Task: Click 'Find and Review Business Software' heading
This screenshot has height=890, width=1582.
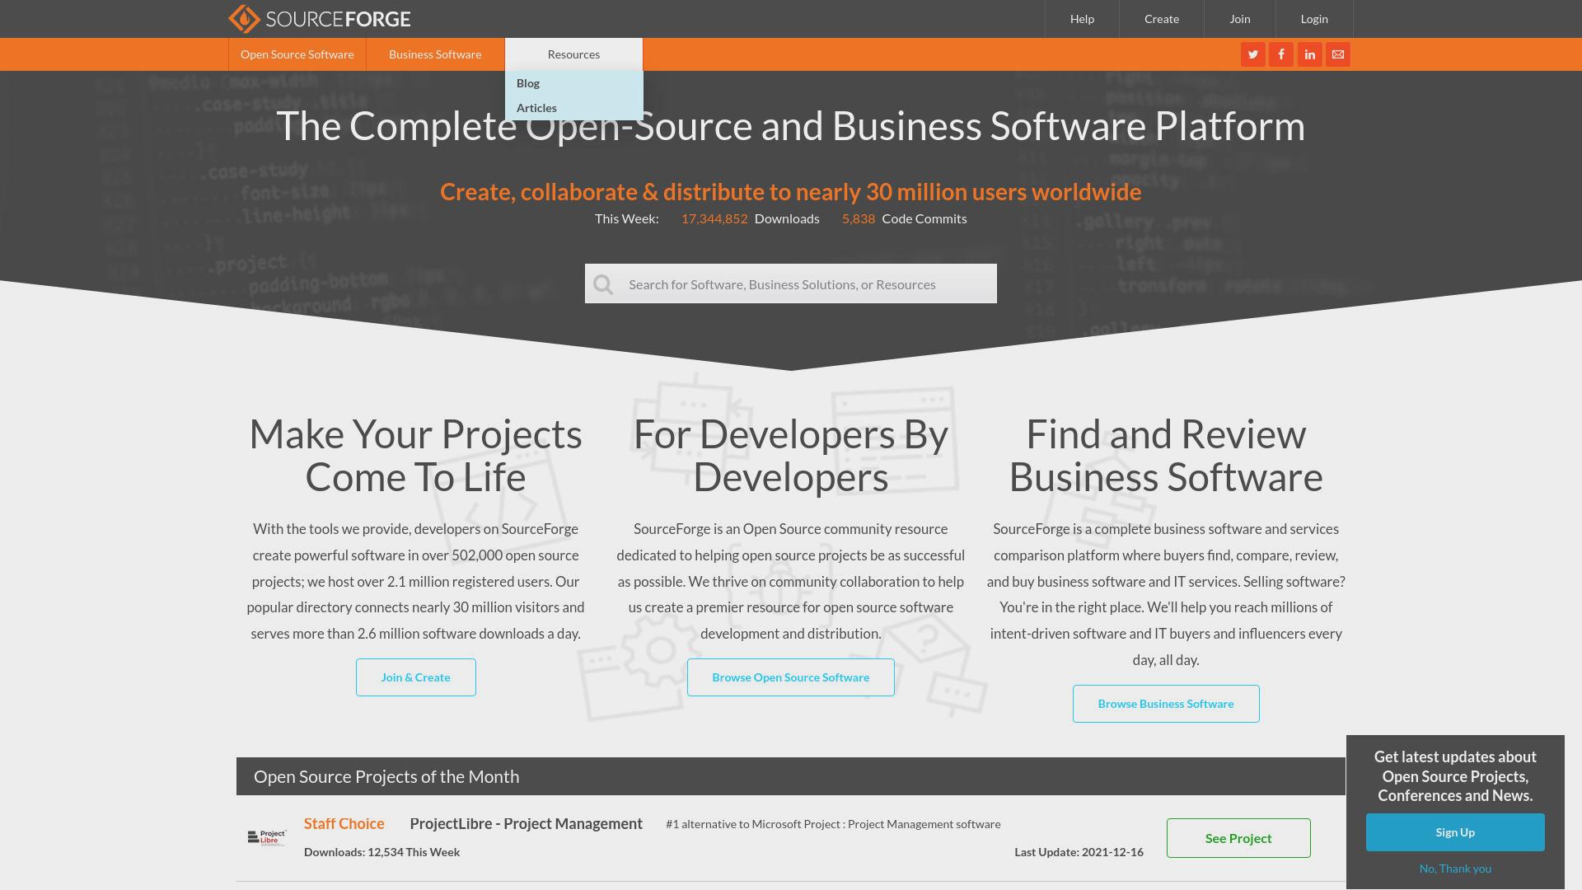Action: click(1165, 456)
